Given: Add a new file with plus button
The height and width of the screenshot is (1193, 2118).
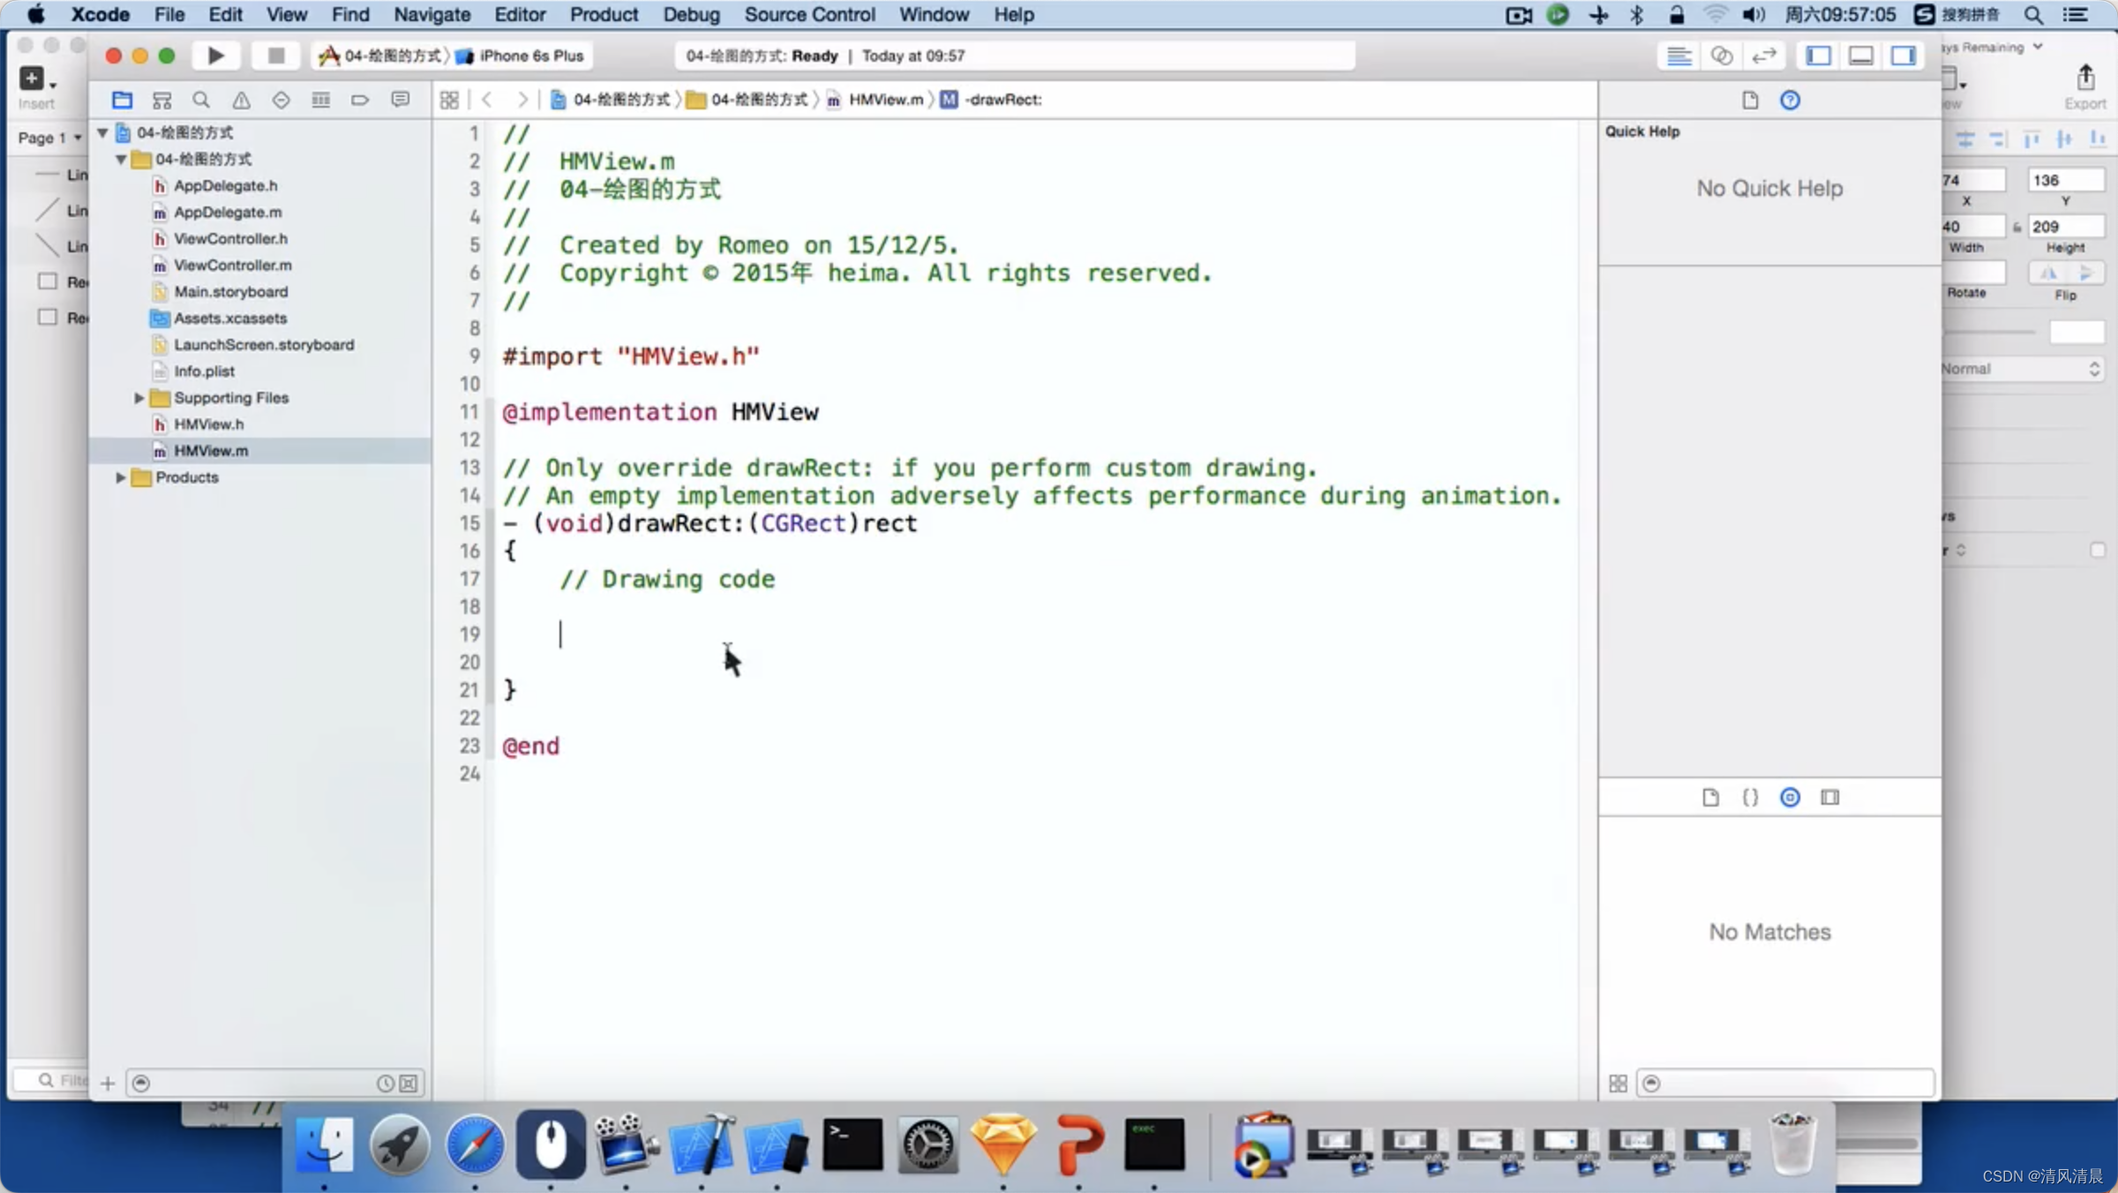Looking at the screenshot, I should tap(108, 1083).
